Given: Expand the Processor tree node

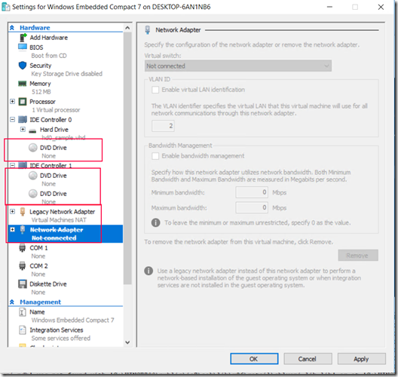Looking at the screenshot, I should coord(12,102).
